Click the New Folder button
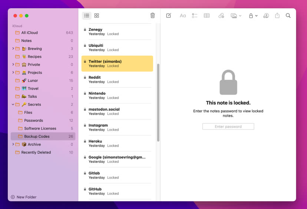The height and width of the screenshot is (209, 307). (24, 197)
